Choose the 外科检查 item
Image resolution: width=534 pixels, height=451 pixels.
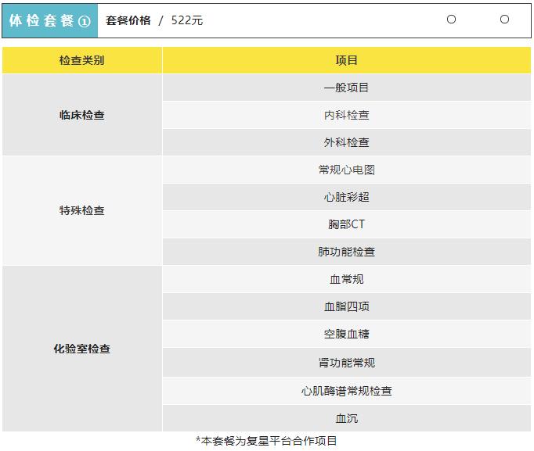(346, 142)
